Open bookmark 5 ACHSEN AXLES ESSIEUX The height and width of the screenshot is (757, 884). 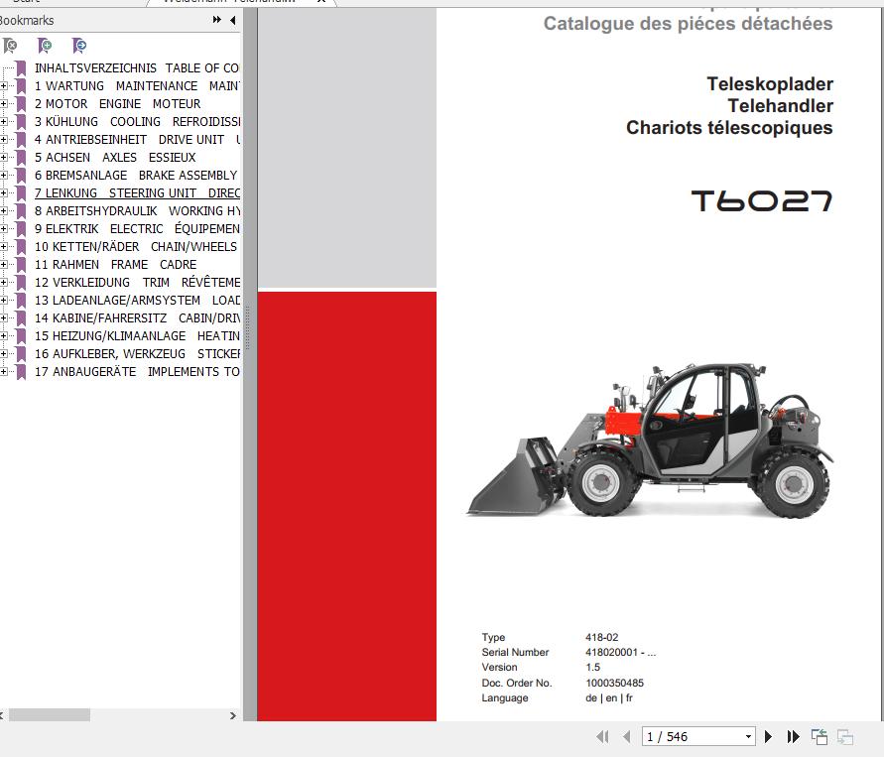(115, 158)
